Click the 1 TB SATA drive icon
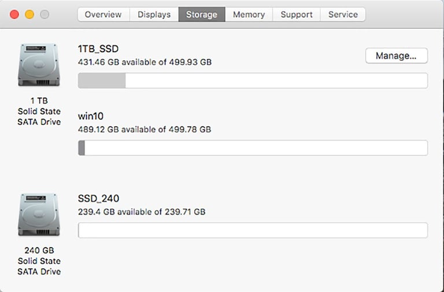Viewport: 444px width, 292px height. (x=39, y=65)
